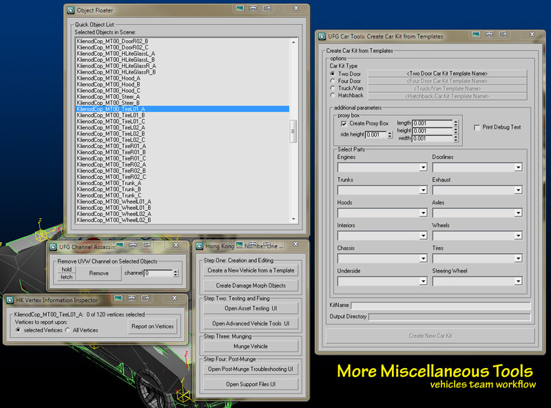Click the app logo icon beside HK Vertex Information Inspector title
Viewport: 551px width, 408px height.
click(10, 300)
